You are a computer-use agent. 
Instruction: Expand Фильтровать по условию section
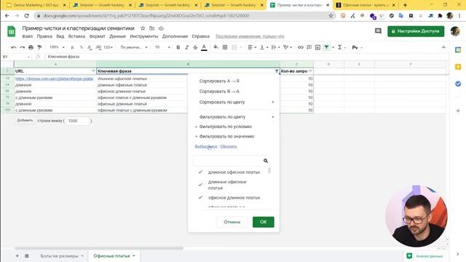coord(225,127)
